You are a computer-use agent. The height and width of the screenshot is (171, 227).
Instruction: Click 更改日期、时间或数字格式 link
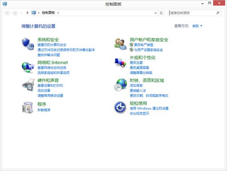149,96
